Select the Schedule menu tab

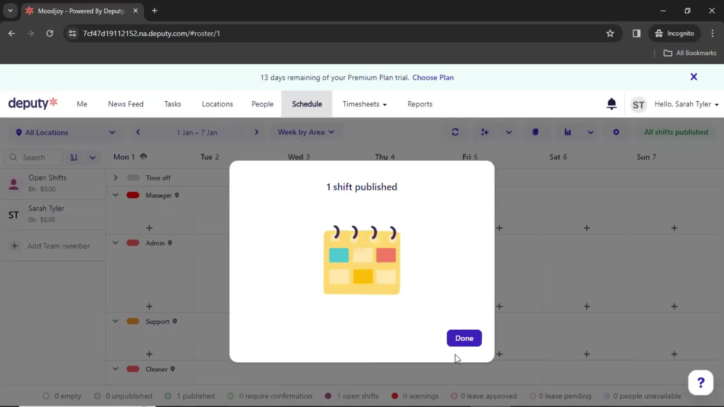pyautogui.click(x=307, y=104)
